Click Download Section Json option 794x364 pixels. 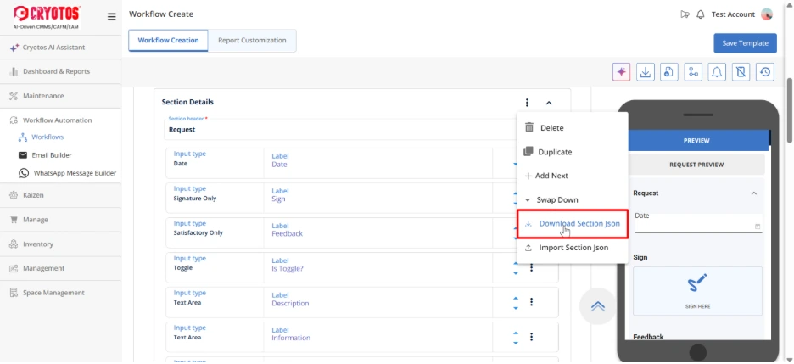point(573,224)
